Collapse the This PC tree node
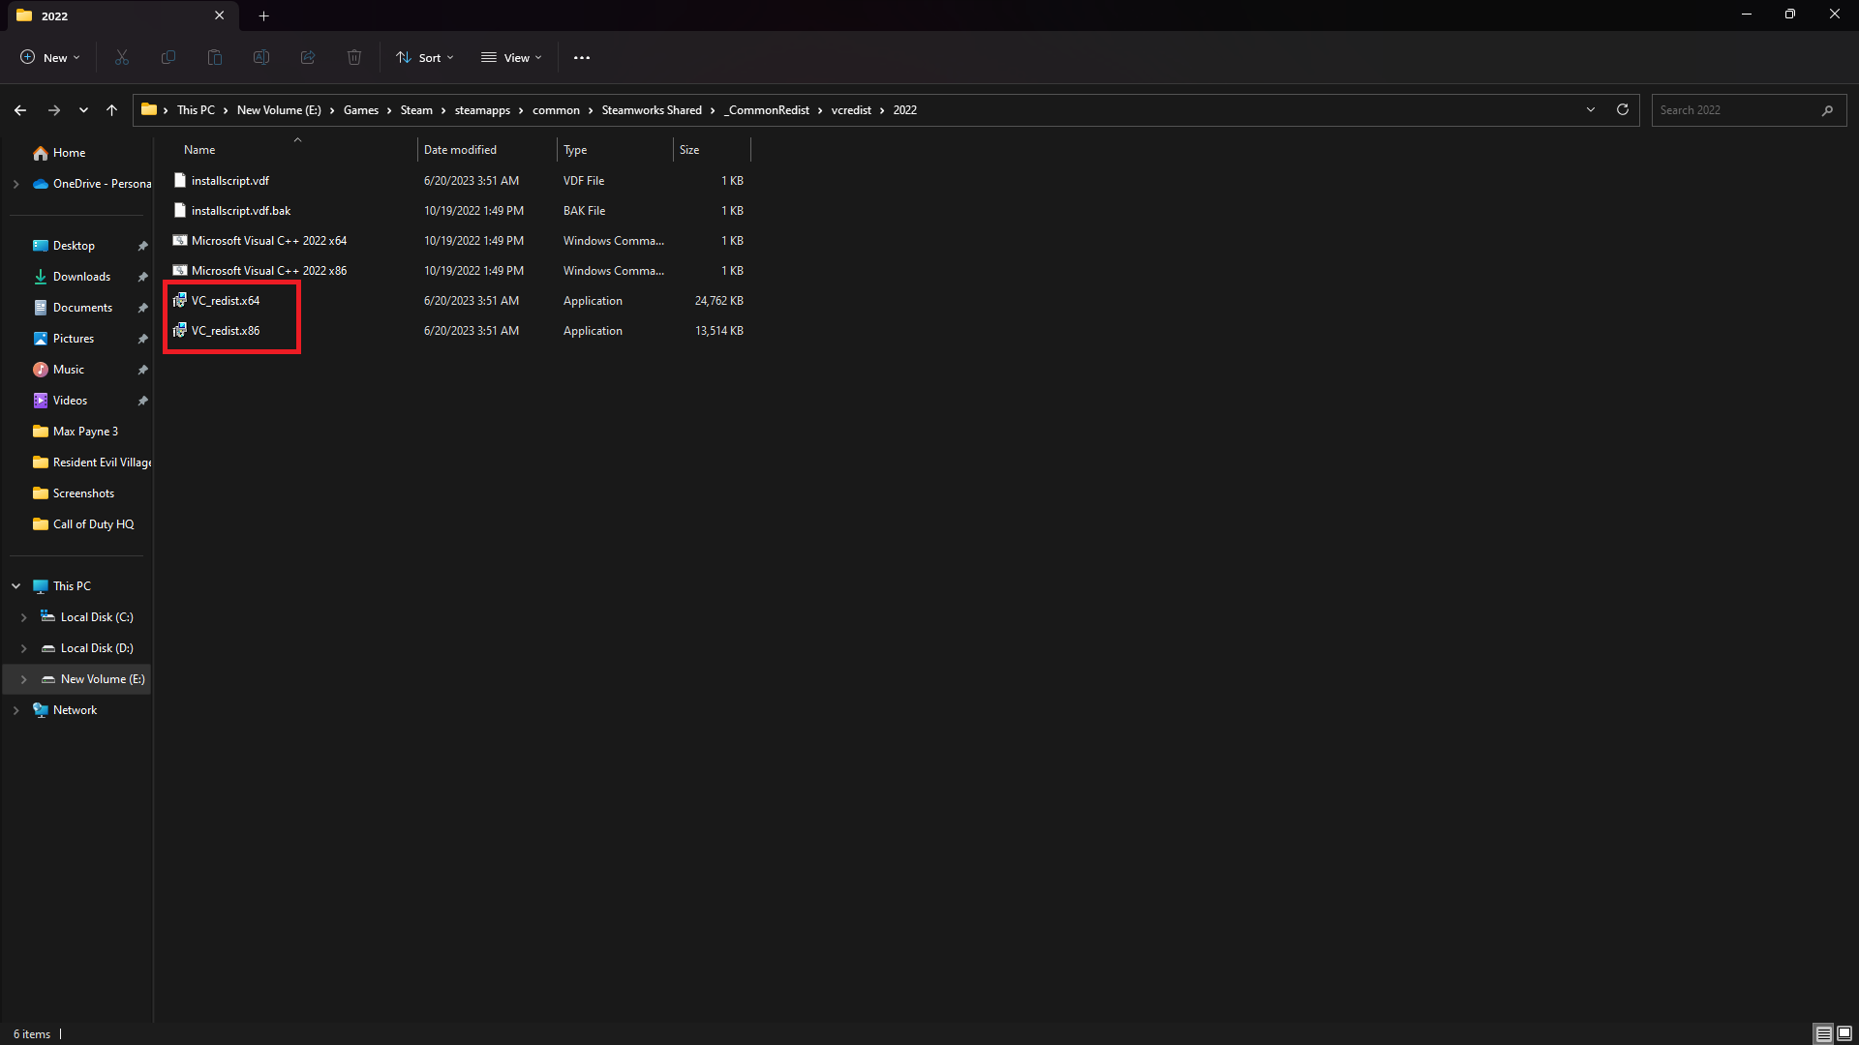 click(x=16, y=586)
